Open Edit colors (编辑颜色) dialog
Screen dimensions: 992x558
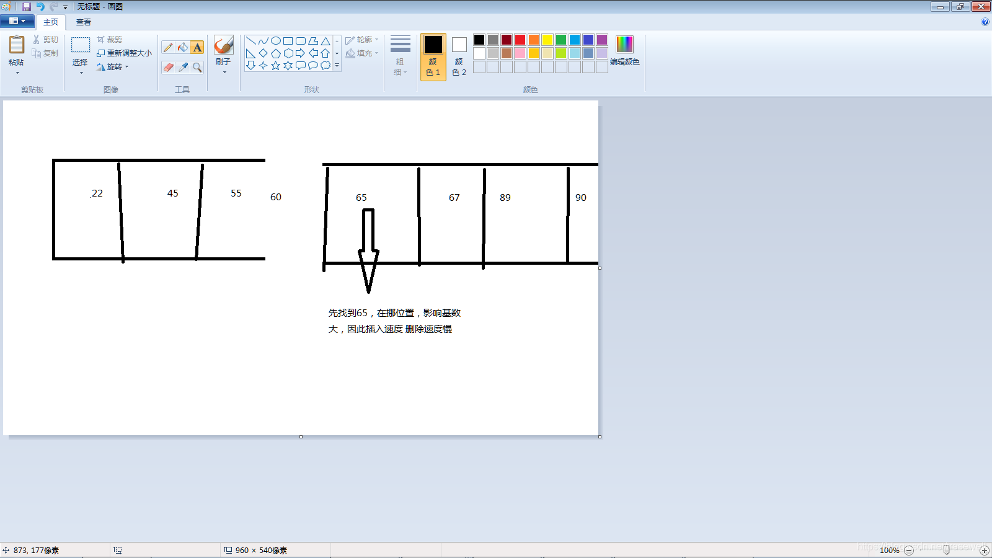point(625,51)
